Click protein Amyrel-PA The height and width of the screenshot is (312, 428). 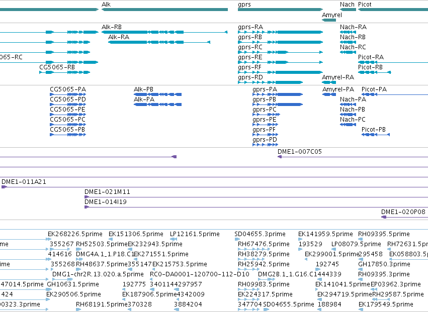(338, 90)
